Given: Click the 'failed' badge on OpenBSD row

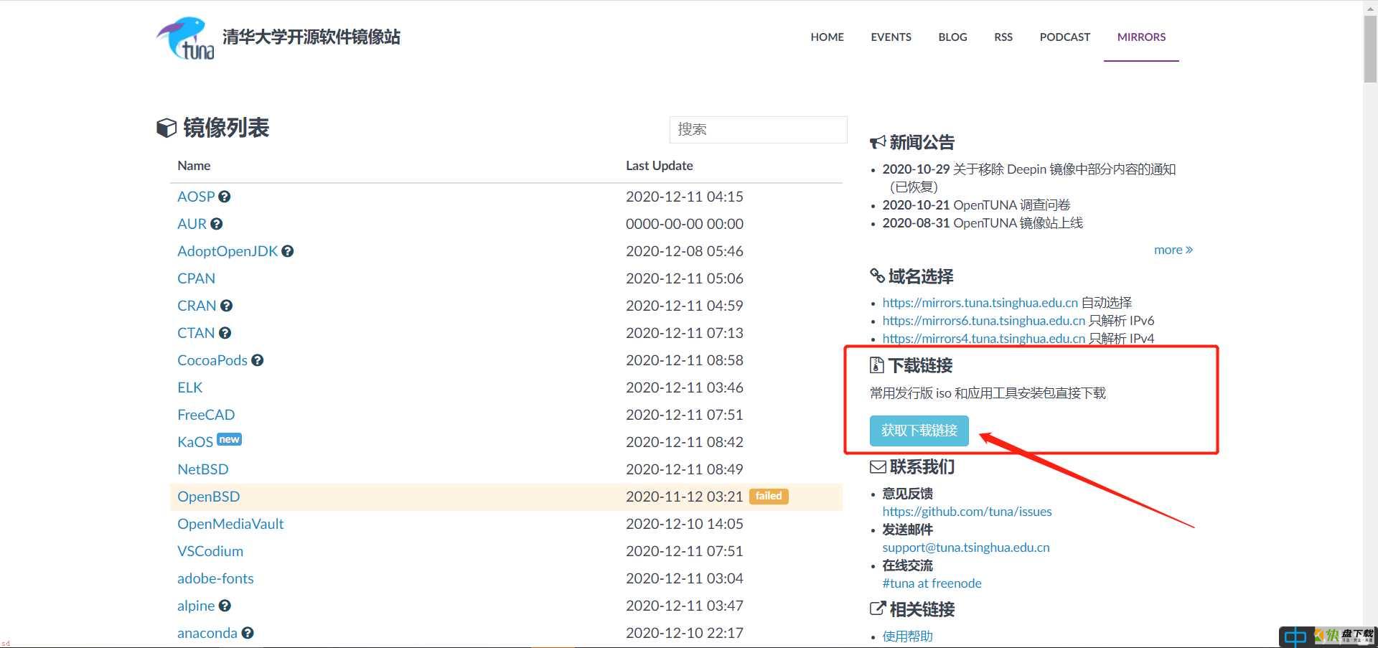Looking at the screenshot, I should click(x=769, y=496).
